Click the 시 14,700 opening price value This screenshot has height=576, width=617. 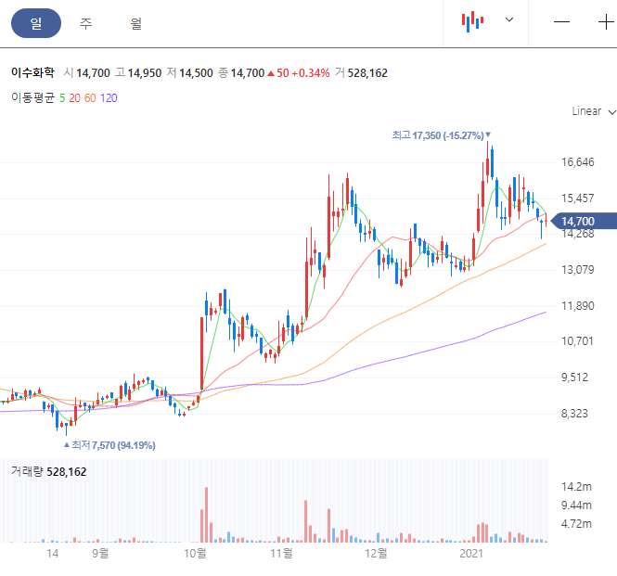pos(86,72)
